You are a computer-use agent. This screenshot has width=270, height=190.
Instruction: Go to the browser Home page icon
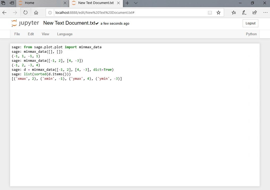pos(36,12)
